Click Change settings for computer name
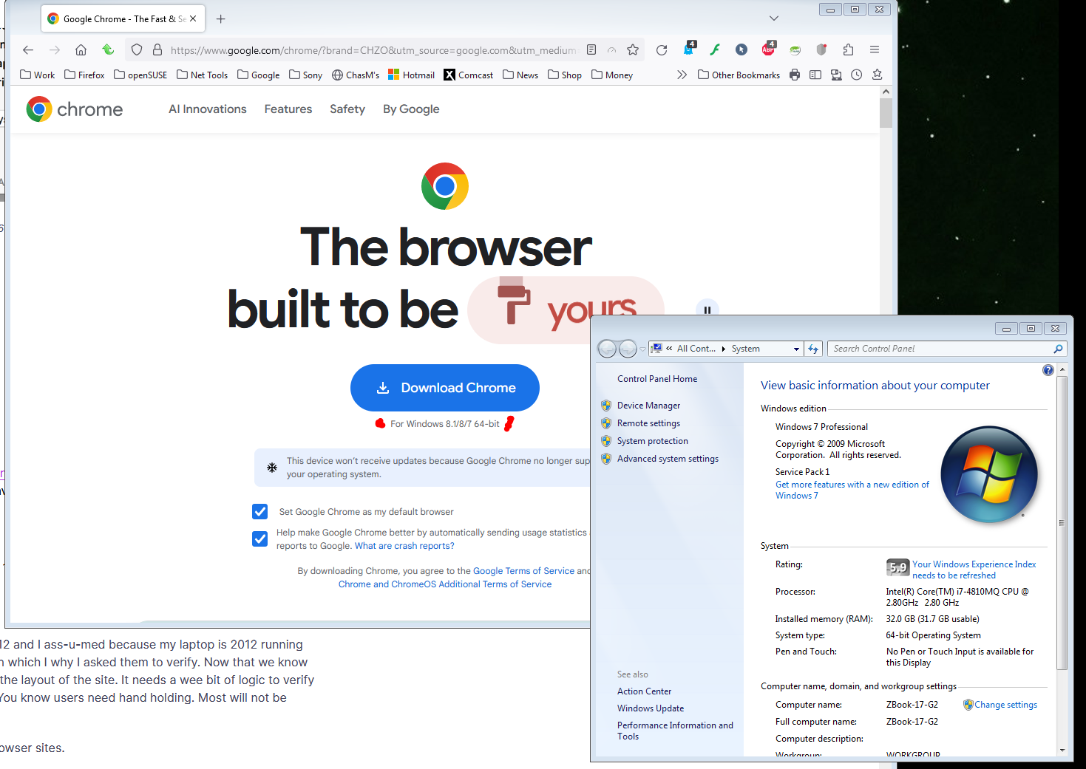The width and height of the screenshot is (1086, 769). pos(1005,705)
